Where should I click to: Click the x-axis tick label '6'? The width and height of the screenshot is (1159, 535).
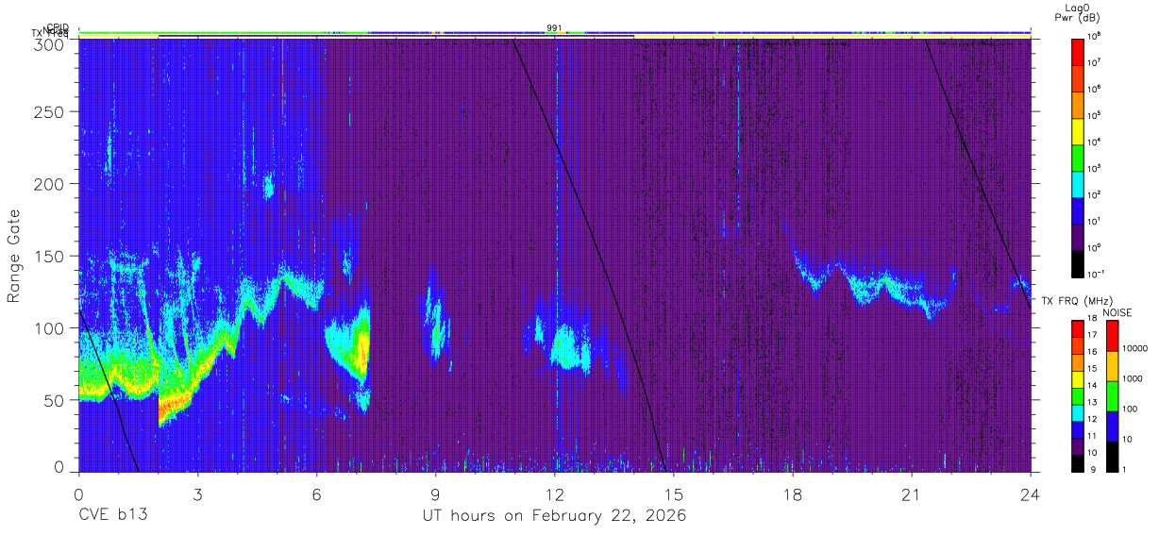coord(316,494)
